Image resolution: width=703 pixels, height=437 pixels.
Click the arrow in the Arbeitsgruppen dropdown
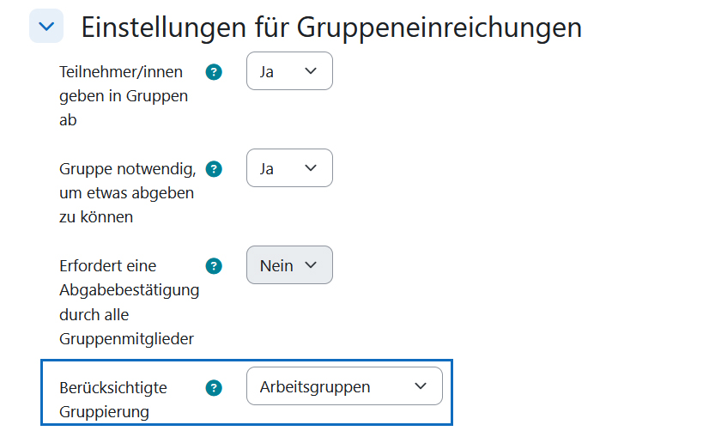(x=421, y=386)
